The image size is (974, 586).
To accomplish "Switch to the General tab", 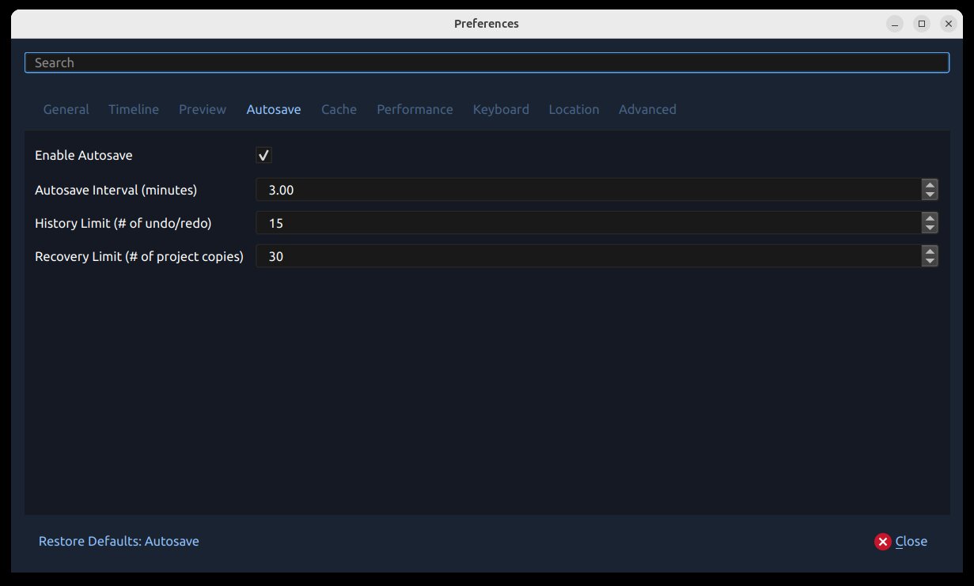I will click(66, 109).
